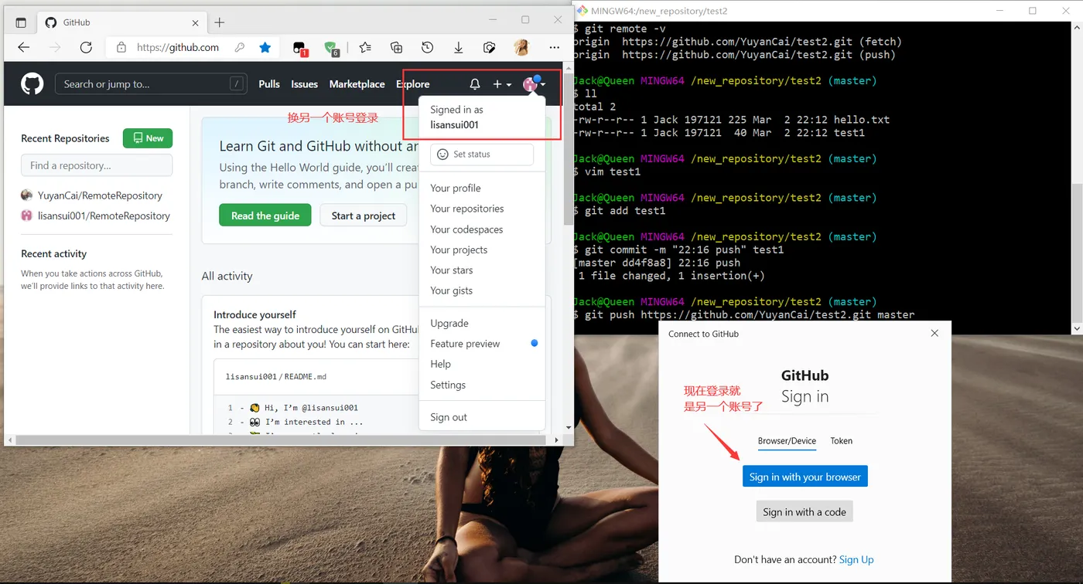Click the Edge toolbar icon next to profile
Viewport: 1083px width, 584px height.
click(489, 47)
